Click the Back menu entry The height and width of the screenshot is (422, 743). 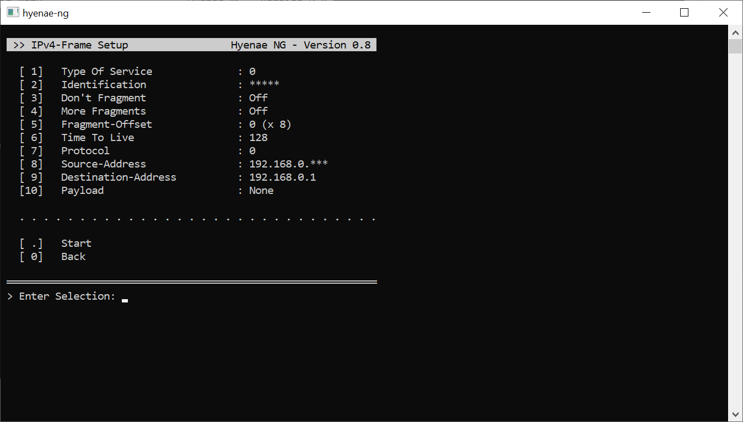(x=73, y=257)
